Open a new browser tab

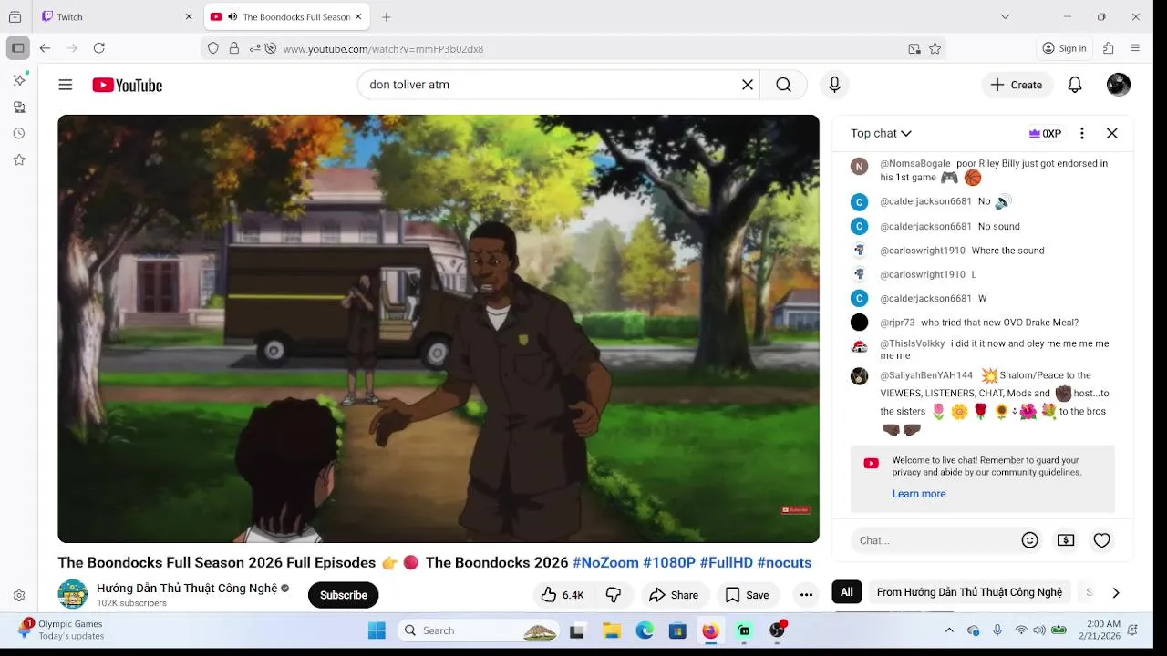(x=387, y=16)
